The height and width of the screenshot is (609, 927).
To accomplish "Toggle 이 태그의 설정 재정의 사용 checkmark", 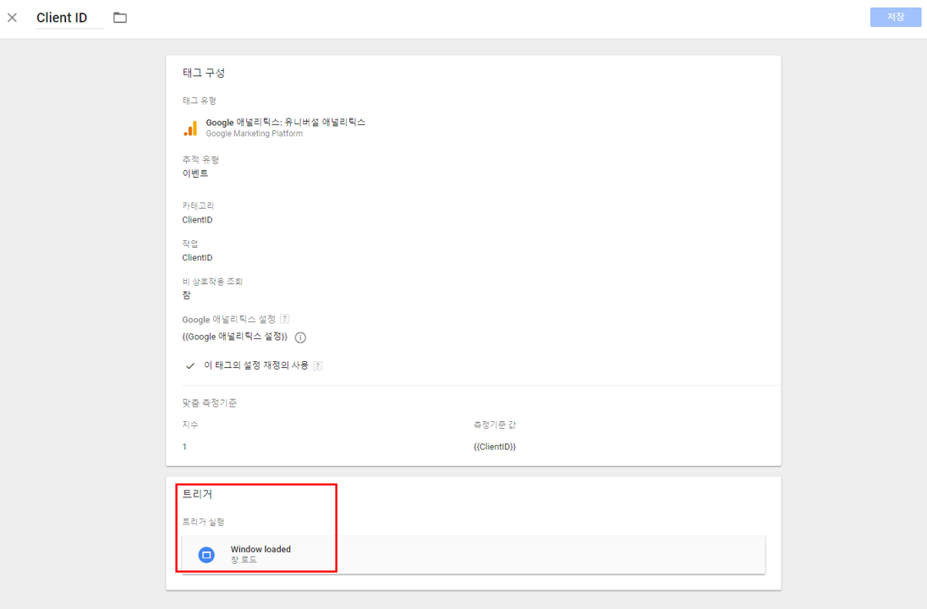I will tap(189, 366).
